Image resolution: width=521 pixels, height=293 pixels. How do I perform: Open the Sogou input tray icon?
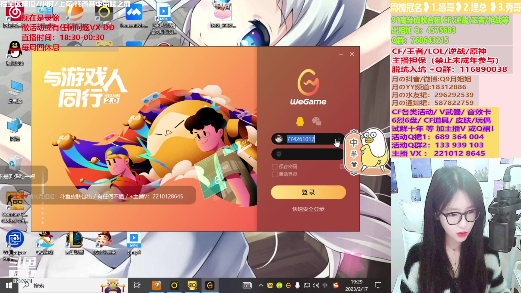(x=336, y=285)
